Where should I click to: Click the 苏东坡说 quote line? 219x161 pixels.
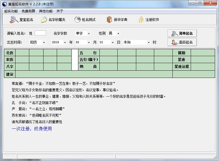36,115
